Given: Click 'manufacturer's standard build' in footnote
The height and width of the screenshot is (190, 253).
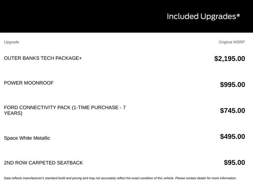Looking at the screenshot, I should pyautogui.click(x=44, y=178).
